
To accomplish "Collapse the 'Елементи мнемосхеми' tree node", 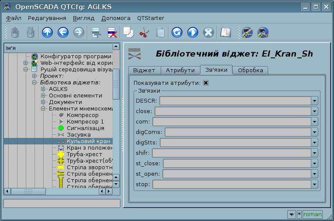I will click(43, 108).
